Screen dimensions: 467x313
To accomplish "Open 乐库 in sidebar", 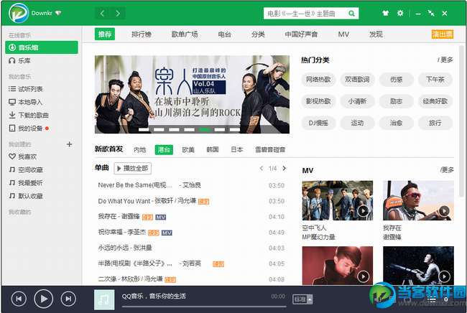I will (42, 61).
